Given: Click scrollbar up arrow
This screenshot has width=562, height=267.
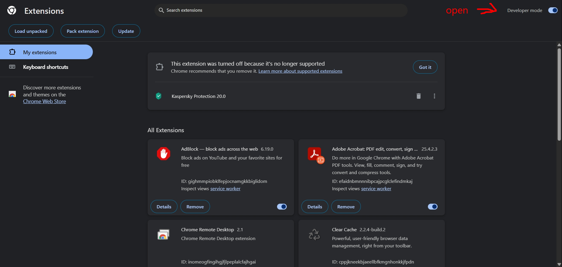Looking at the screenshot, I should [x=559, y=45].
